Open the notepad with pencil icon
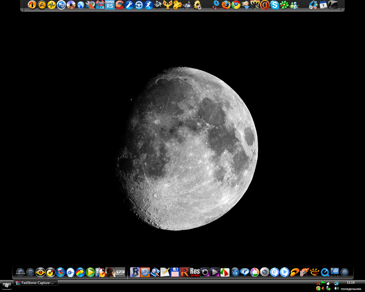Viewport: 365px width, 292px height. coord(165,272)
